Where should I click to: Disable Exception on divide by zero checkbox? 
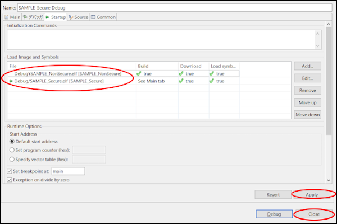[x=9, y=180]
